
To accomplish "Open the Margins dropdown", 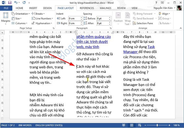I will pos(6,18).
